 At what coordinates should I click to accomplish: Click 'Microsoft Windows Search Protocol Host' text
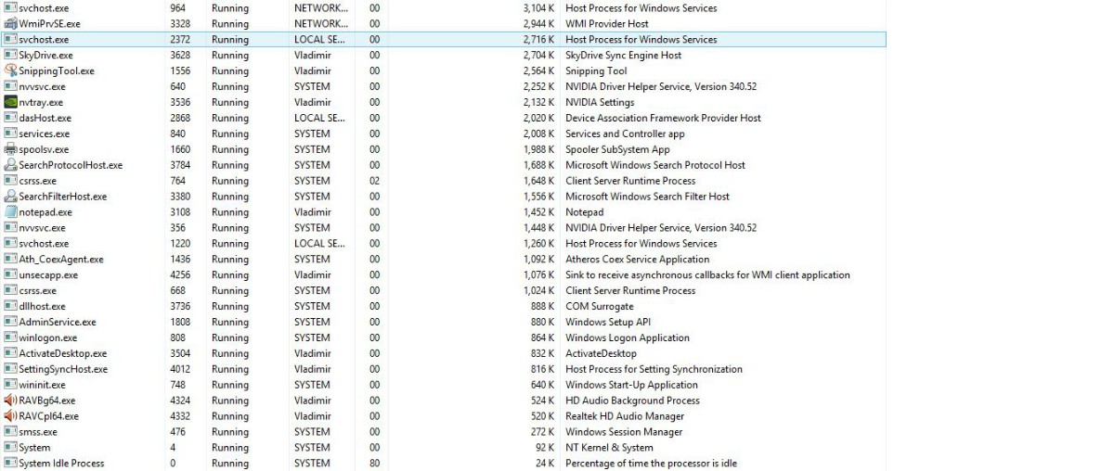click(x=655, y=166)
